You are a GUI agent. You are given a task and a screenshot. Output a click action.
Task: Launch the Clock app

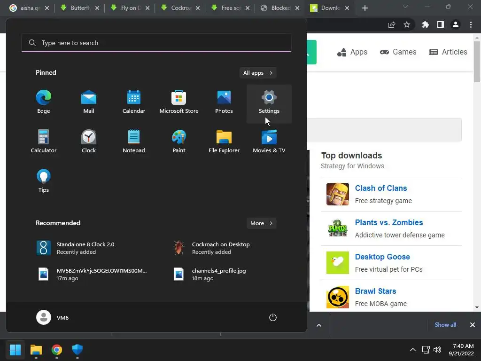(89, 142)
